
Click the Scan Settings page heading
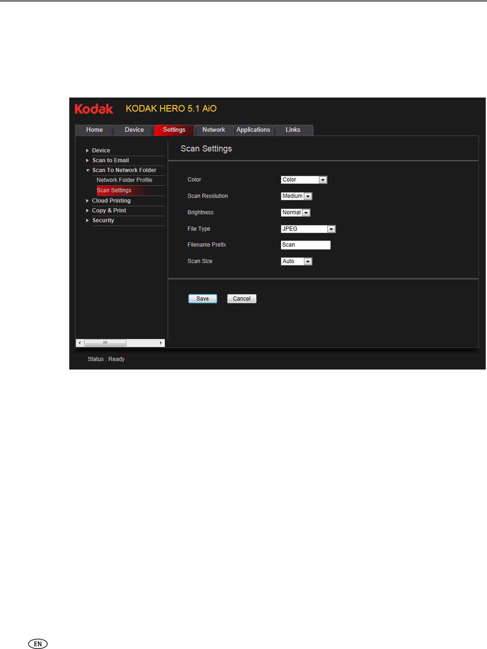tap(207, 149)
